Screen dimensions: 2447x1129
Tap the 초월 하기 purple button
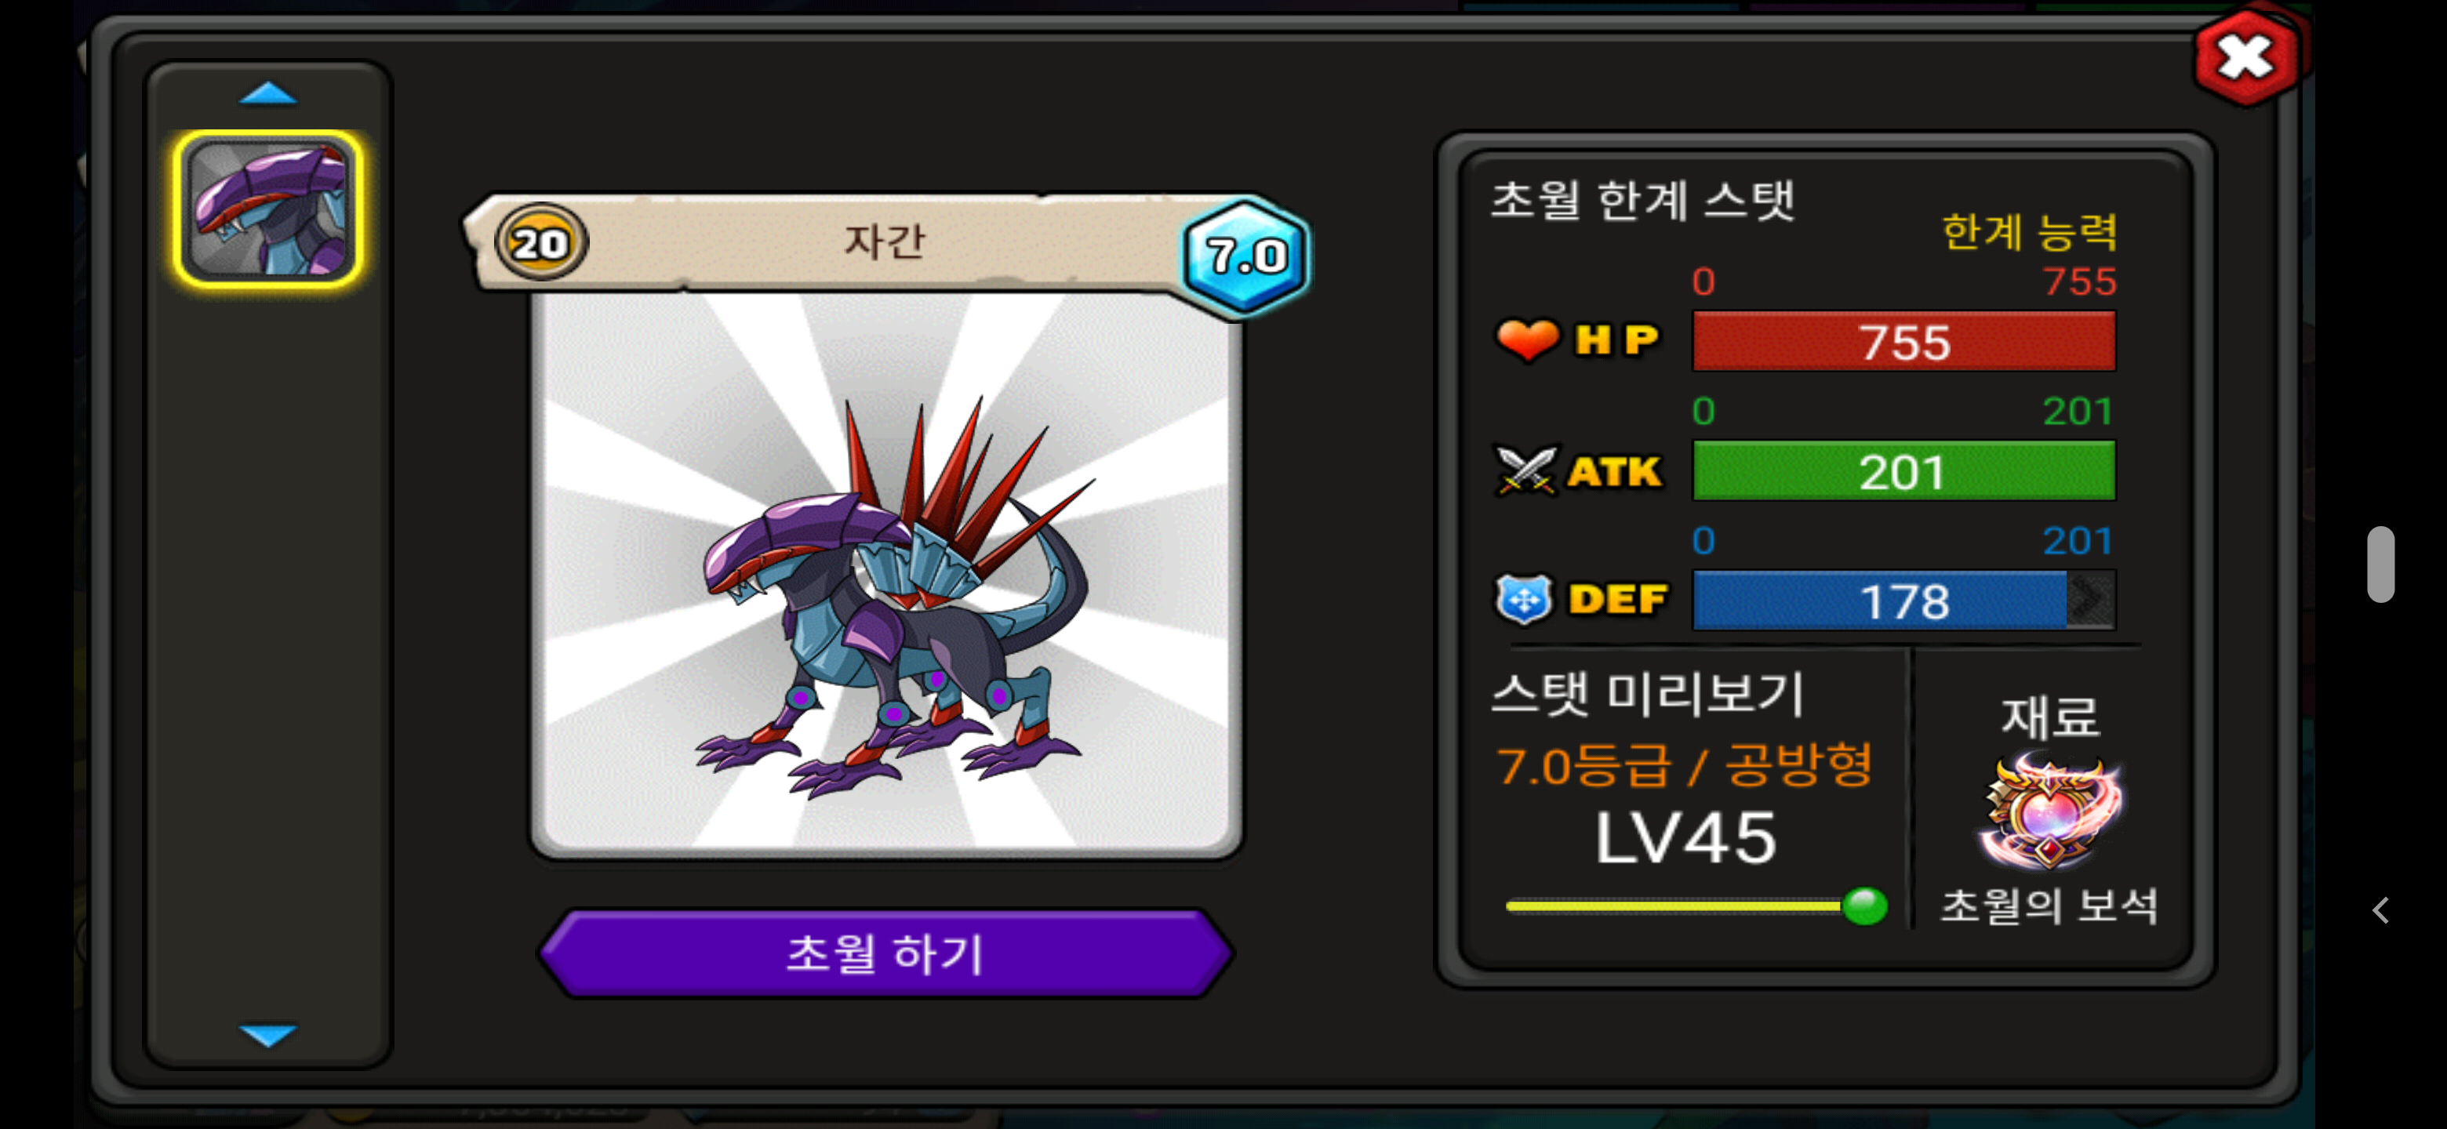pos(885,953)
